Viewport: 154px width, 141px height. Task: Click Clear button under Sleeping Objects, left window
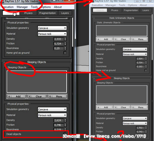click(x=37, y=96)
